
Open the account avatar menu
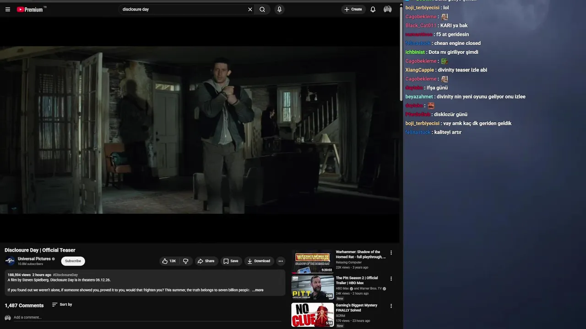(x=388, y=9)
